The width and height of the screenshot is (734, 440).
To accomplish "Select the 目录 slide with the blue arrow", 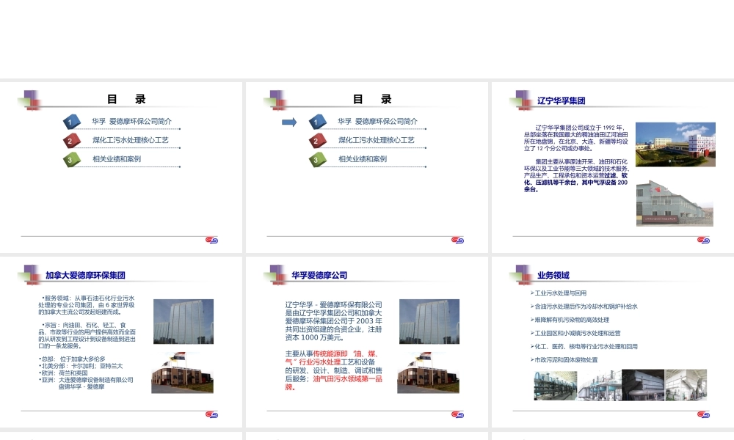I will point(366,167).
